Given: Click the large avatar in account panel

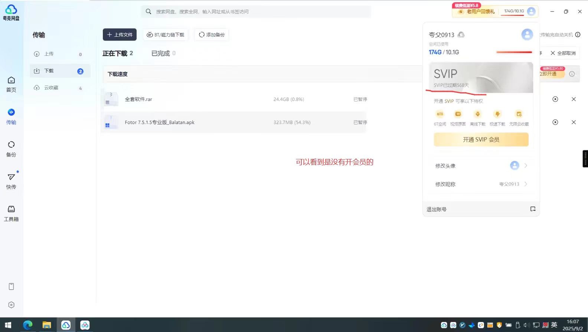Looking at the screenshot, I should click(x=527, y=35).
